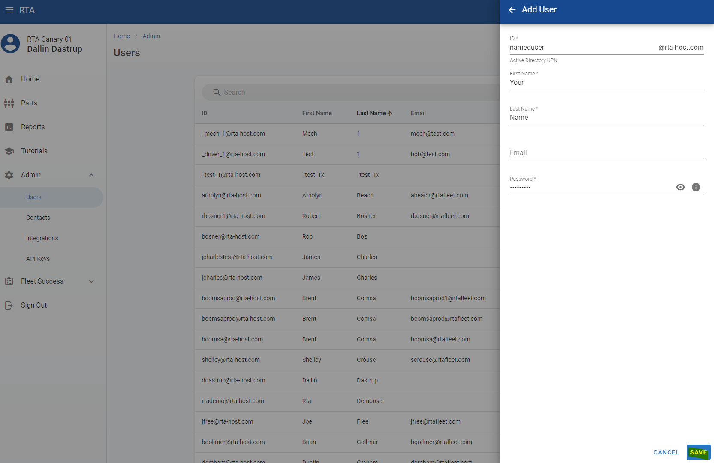Click the back arrow in Add User panel
The width and height of the screenshot is (714, 463).
click(x=512, y=10)
